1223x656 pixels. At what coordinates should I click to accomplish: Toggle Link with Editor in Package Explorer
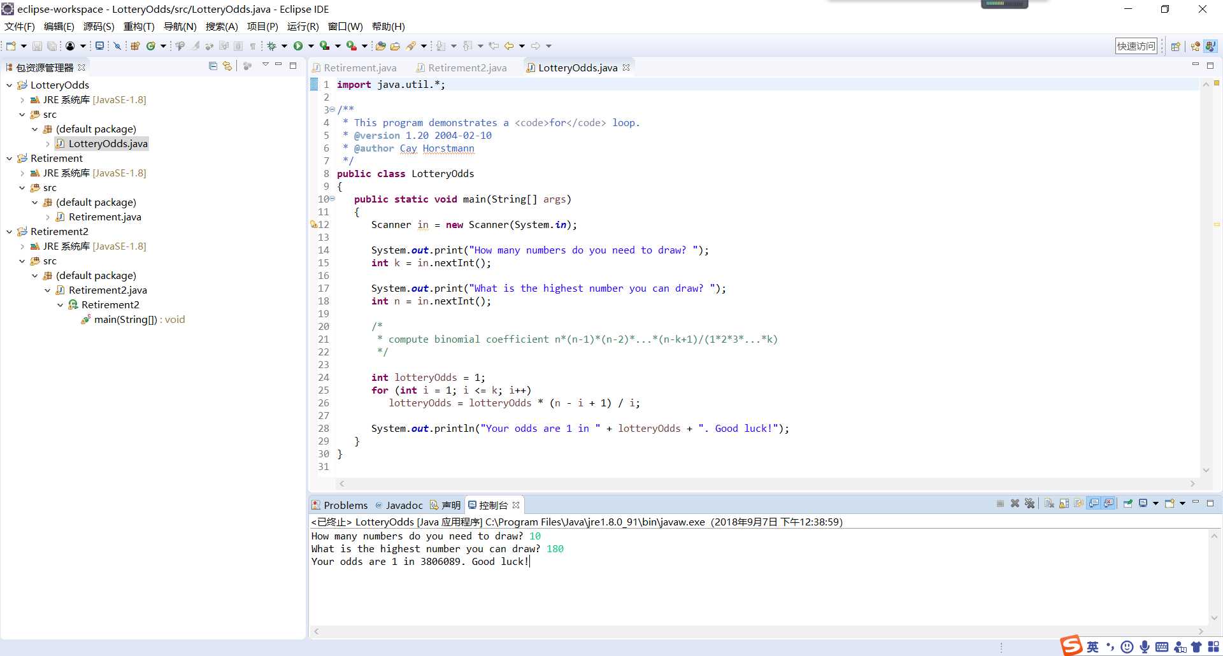tap(227, 66)
